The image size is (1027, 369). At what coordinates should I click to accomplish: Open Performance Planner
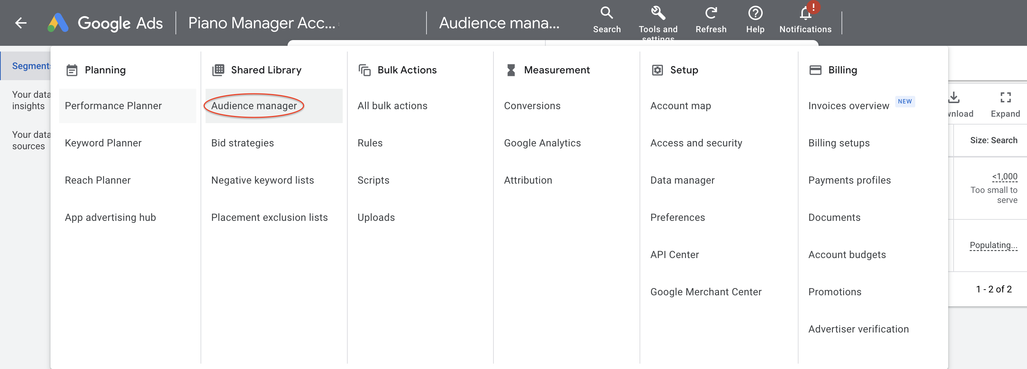(113, 106)
